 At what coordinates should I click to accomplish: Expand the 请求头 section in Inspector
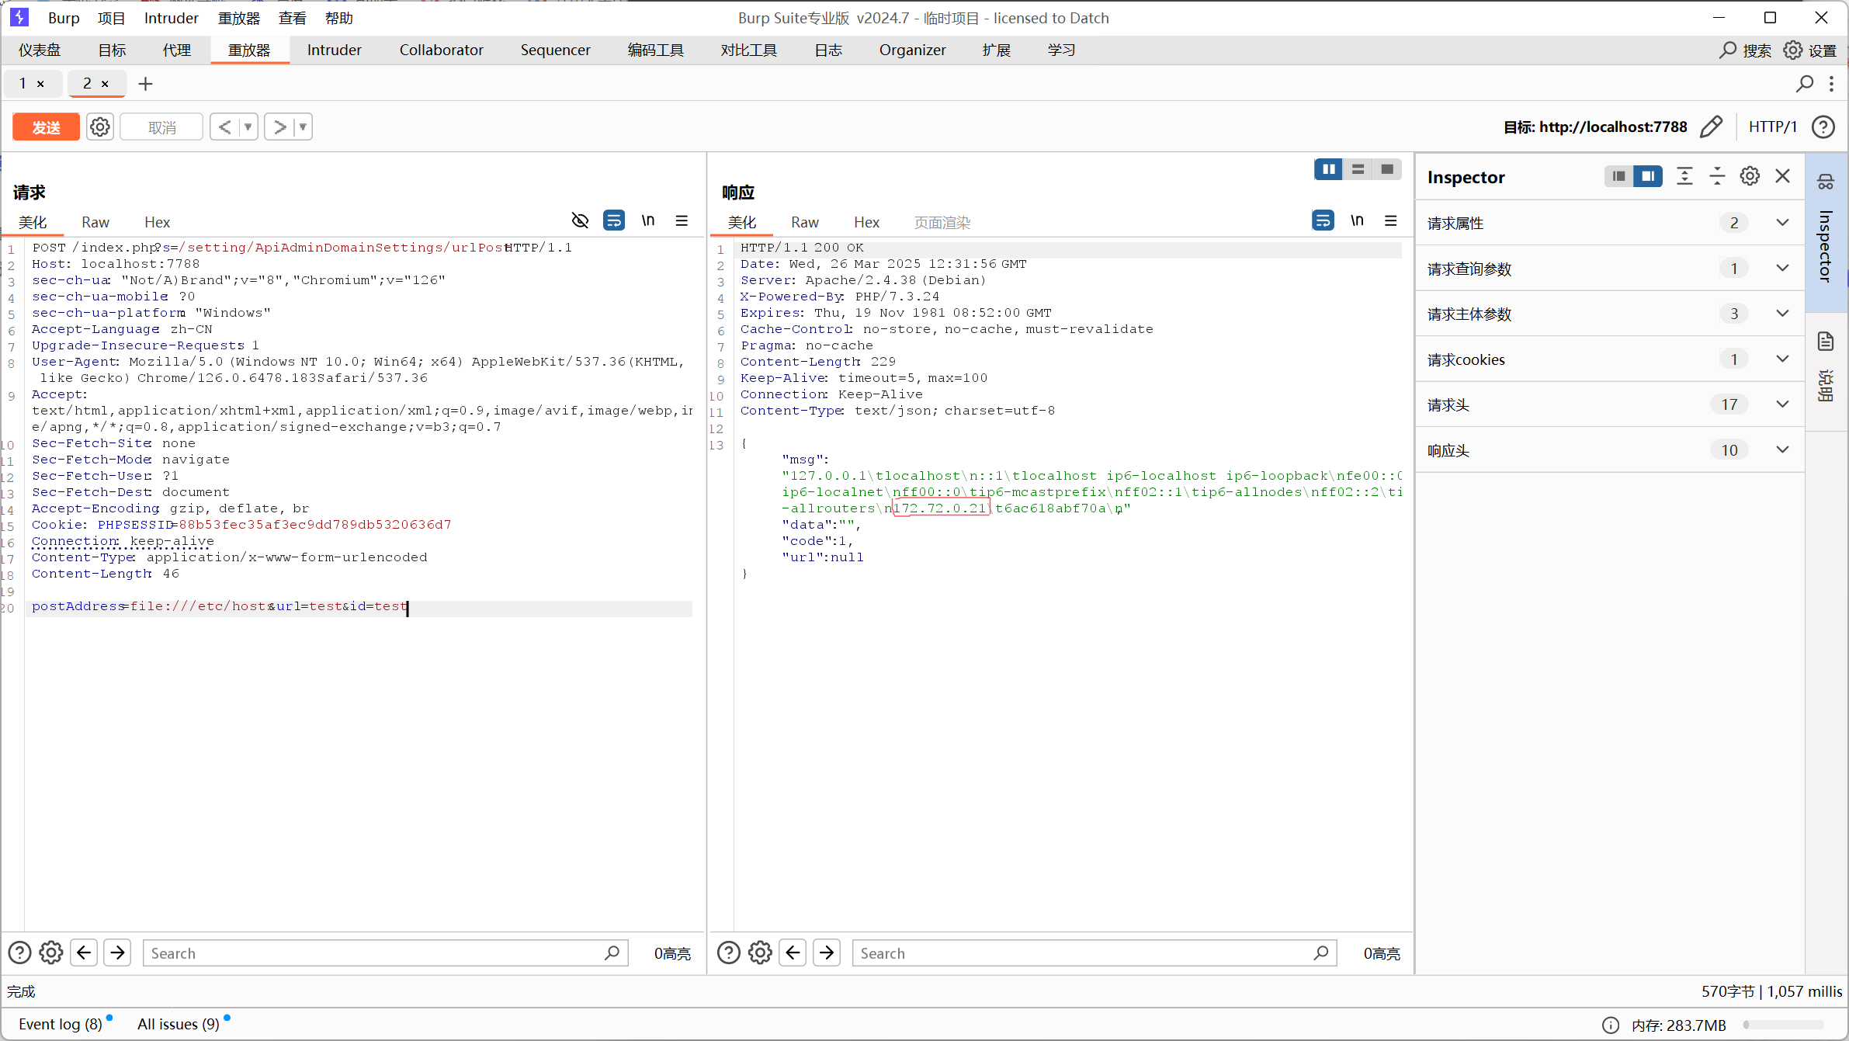pos(1782,404)
